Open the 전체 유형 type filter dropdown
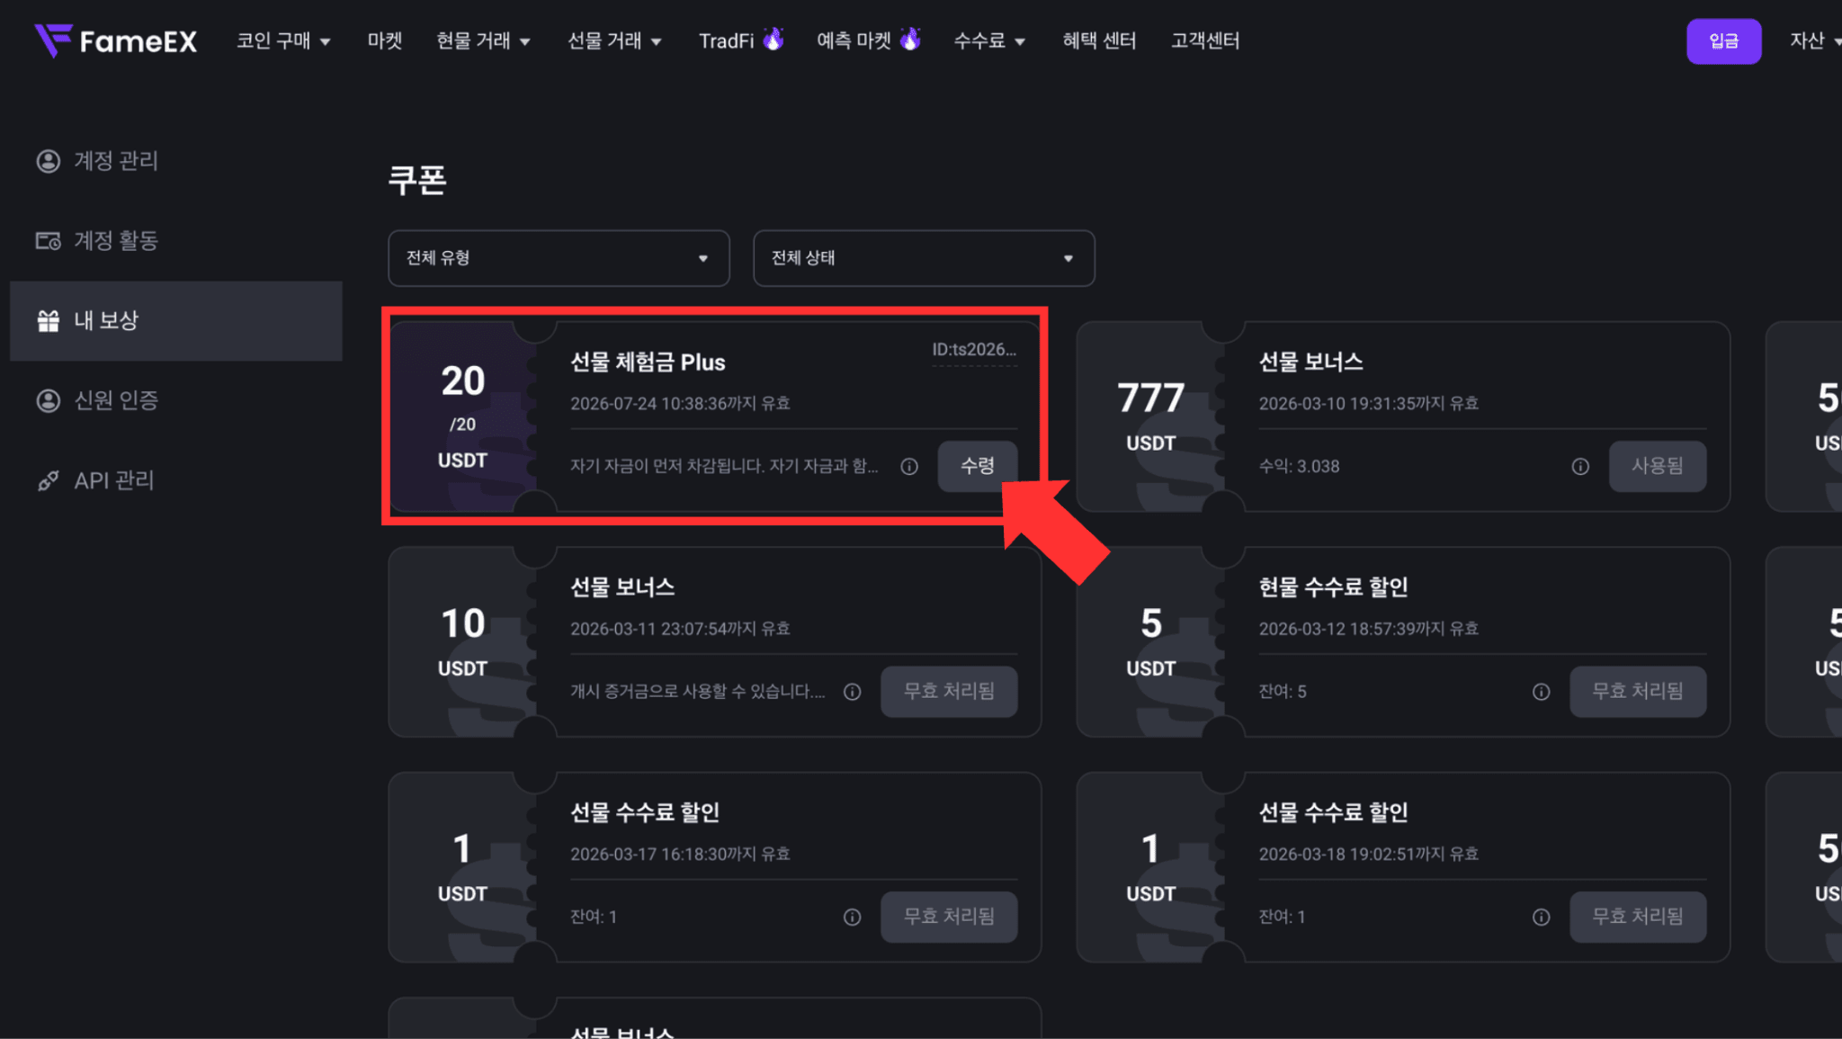The width and height of the screenshot is (1842, 1039). pos(559,258)
